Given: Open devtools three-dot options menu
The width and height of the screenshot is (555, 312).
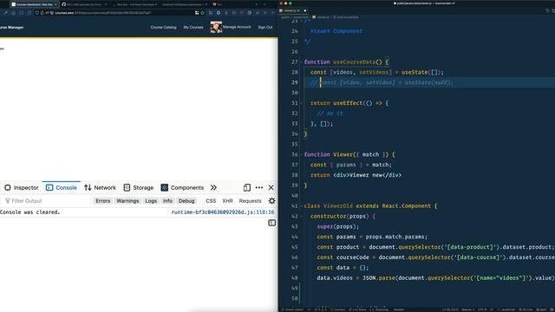Looking at the screenshot, I should point(259,187).
